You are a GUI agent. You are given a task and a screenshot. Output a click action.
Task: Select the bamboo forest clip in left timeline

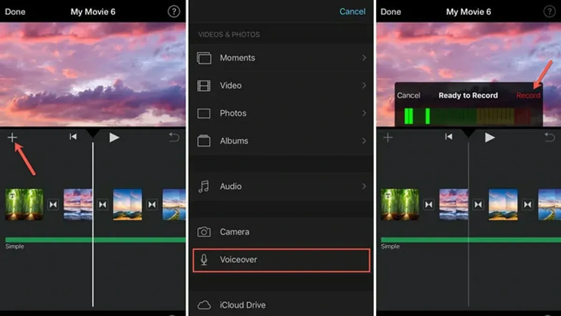pos(24,205)
